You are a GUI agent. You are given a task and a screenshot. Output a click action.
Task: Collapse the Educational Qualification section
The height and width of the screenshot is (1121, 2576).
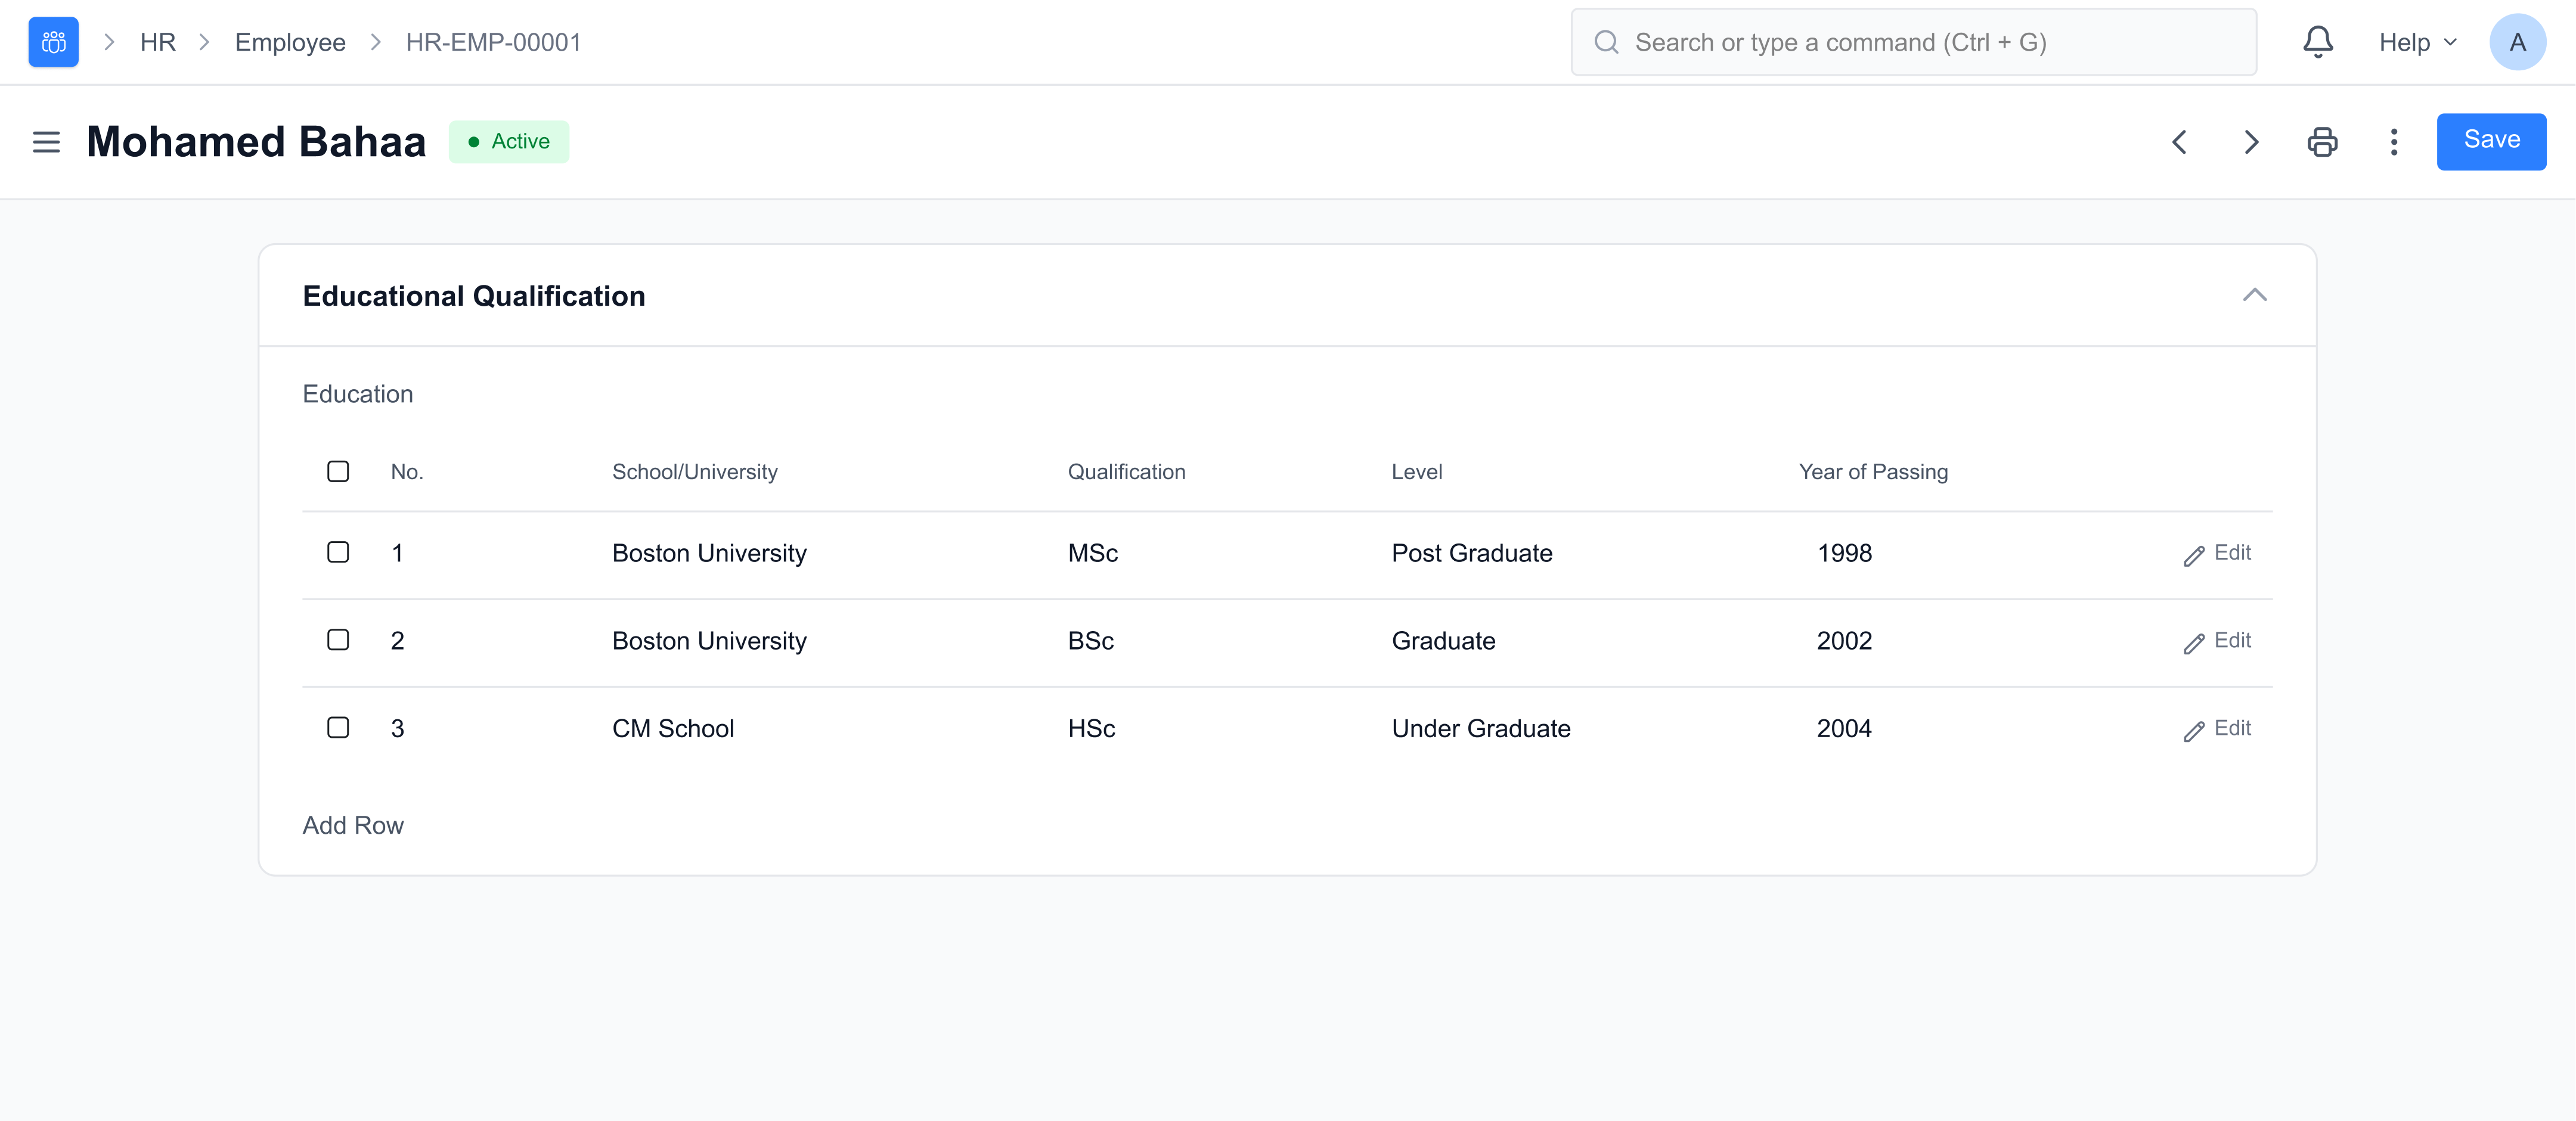point(2254,295)
